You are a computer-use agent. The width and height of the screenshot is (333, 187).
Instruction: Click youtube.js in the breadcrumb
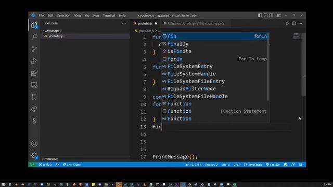click(x=146, y=31)
